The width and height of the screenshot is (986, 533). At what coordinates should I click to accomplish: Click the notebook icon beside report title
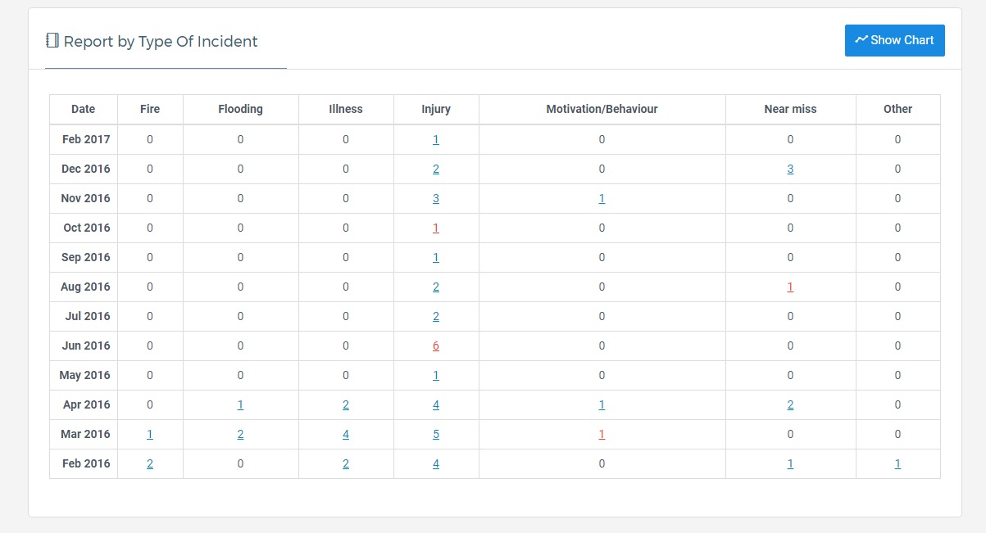[x=52, y=41]
